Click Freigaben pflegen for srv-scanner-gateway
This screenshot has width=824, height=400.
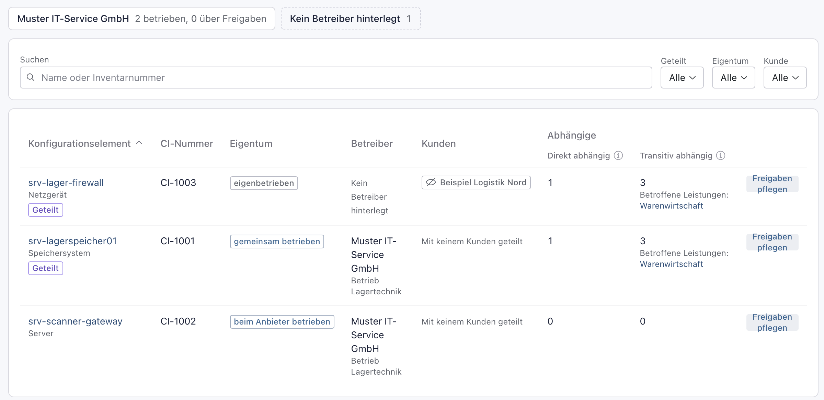[772, 322]
